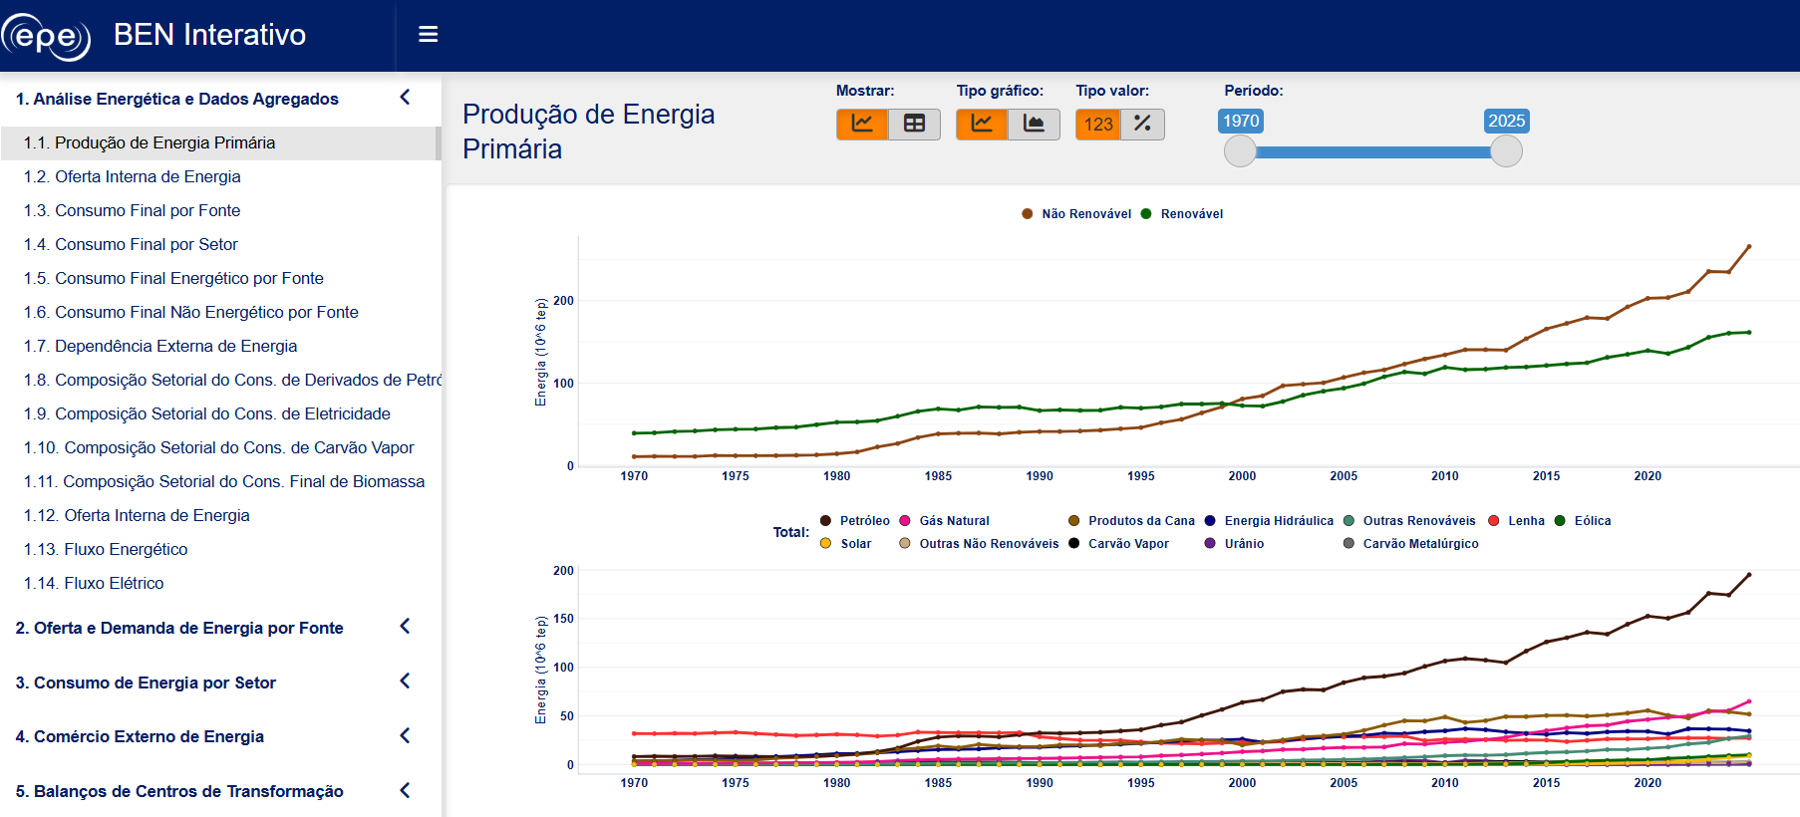Toggle Energia Hidráulica legend entry
The width and height of the screenshot is (1800, 817).
1269,521
